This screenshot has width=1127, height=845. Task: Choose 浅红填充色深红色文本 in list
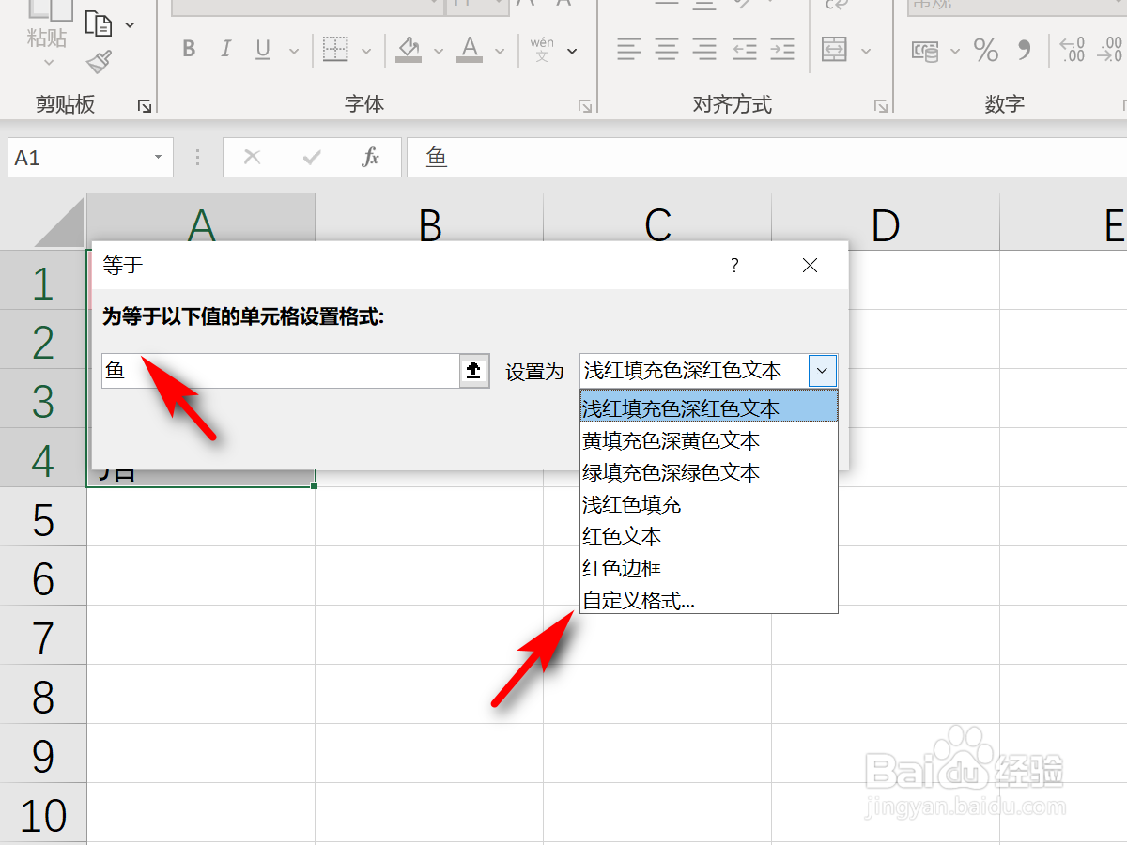click(709, 408)
